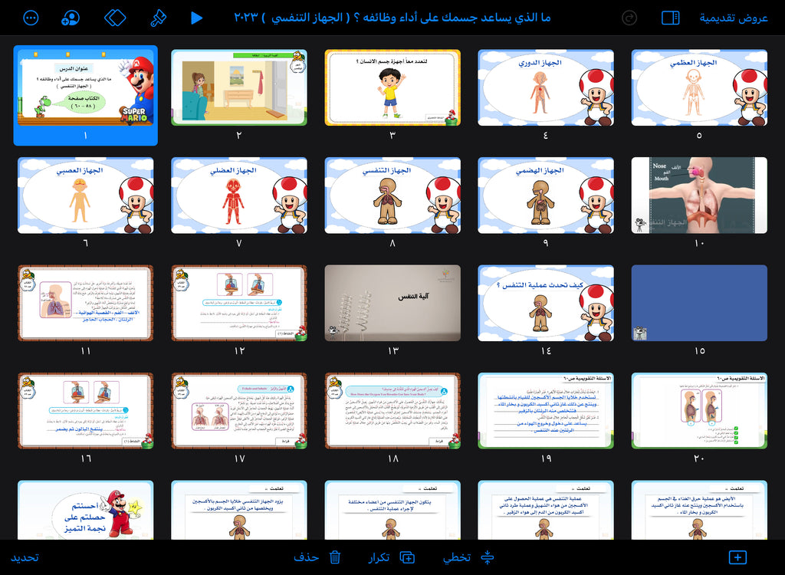Go back to عروض تقديمية

coord(734,18)
